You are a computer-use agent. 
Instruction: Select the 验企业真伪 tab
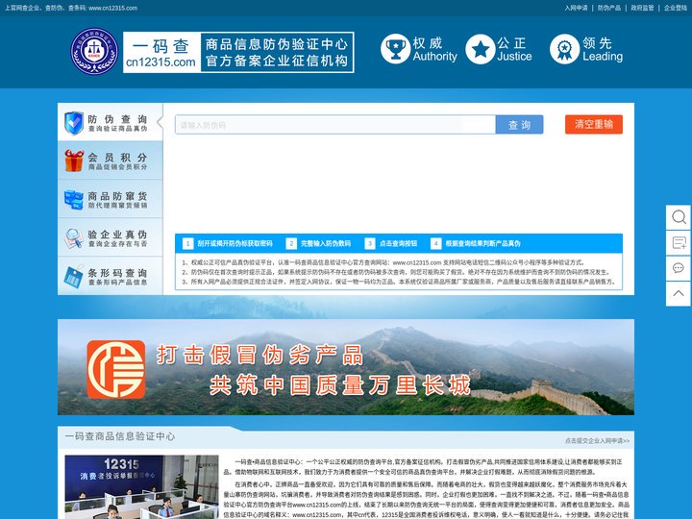coord(111,237)
